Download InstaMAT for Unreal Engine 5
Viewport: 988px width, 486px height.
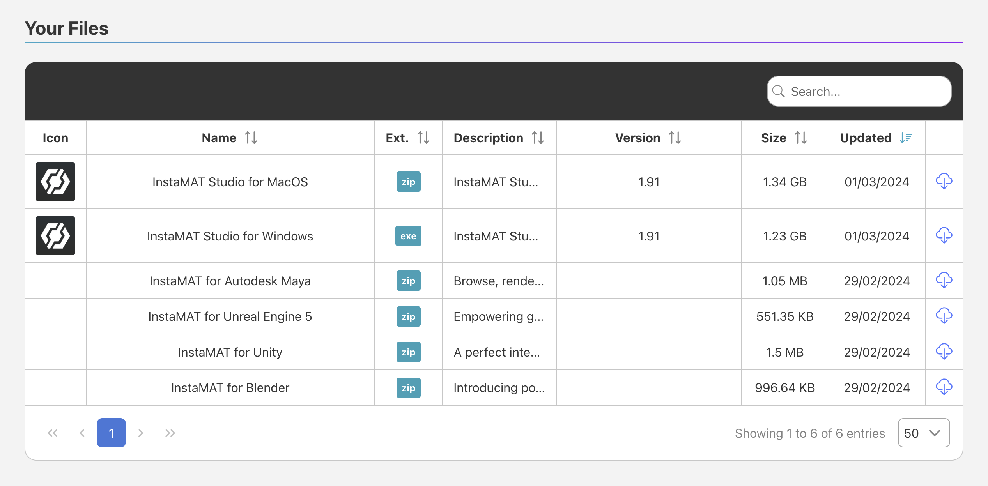pos(944,316)
